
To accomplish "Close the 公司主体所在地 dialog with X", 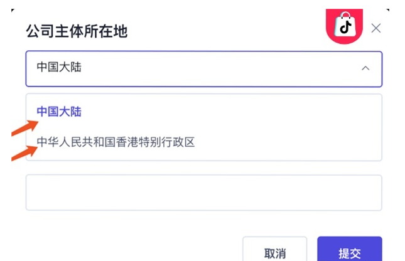I will point(376,28).
